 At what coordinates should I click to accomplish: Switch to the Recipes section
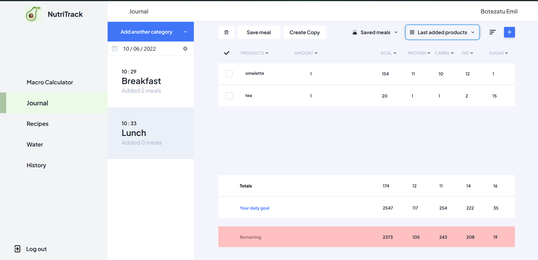pos(37,124)
